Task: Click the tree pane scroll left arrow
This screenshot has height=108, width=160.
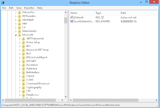Action: pyautogui.click(x=3, y=100)
